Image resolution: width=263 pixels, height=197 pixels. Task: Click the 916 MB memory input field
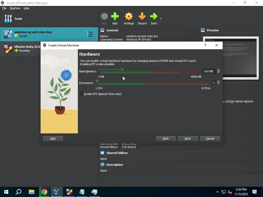210,71
